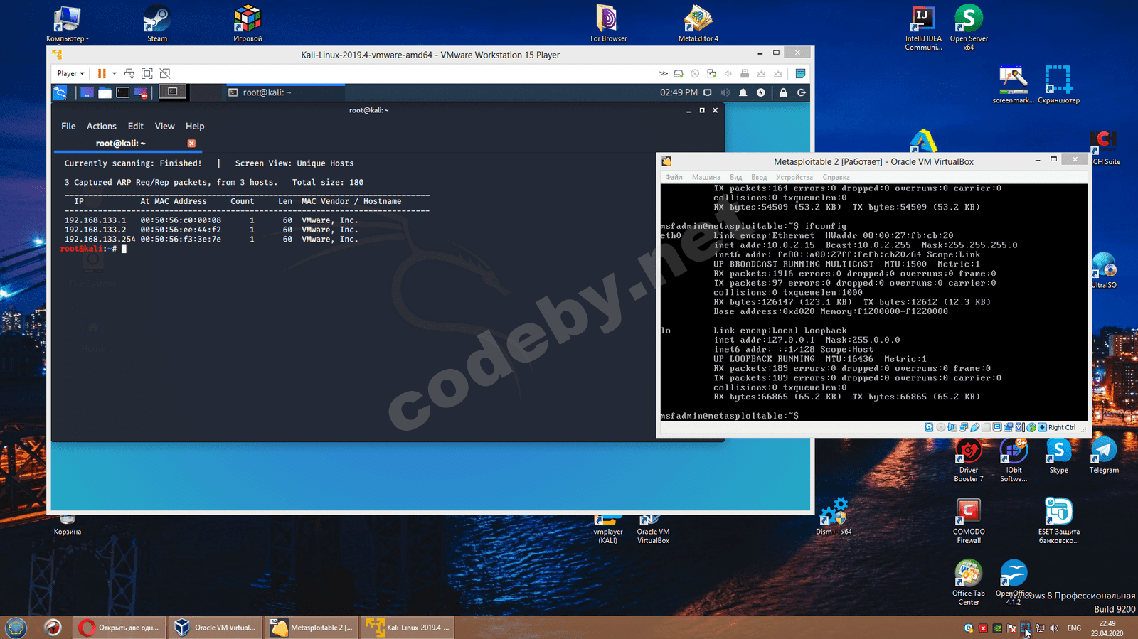Switch to Oracle VM VirtualBox taskbar button
Image resolution: width=1138 pixels, height=639 pixels.
[216, 628]
